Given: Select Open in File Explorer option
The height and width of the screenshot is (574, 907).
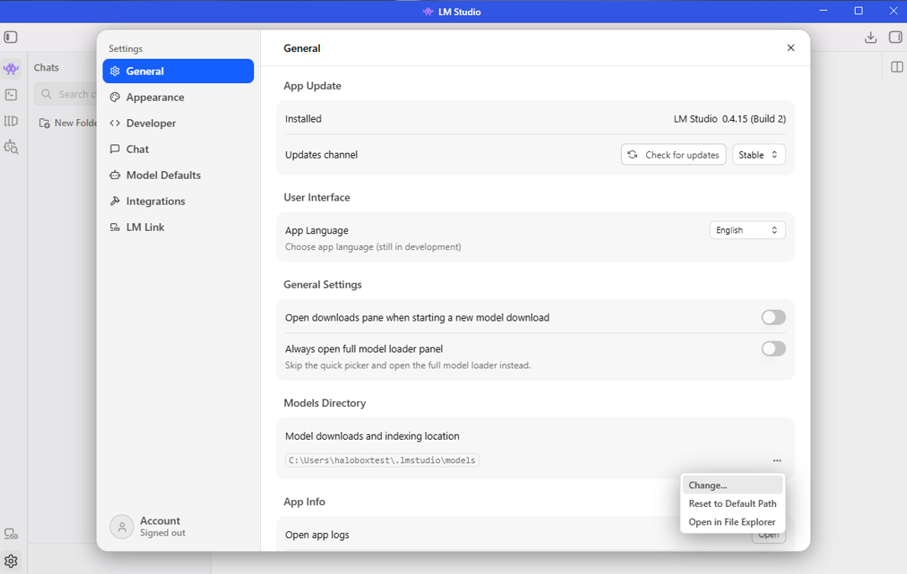Looking at the screenshot, I should (x=732, y=522).
